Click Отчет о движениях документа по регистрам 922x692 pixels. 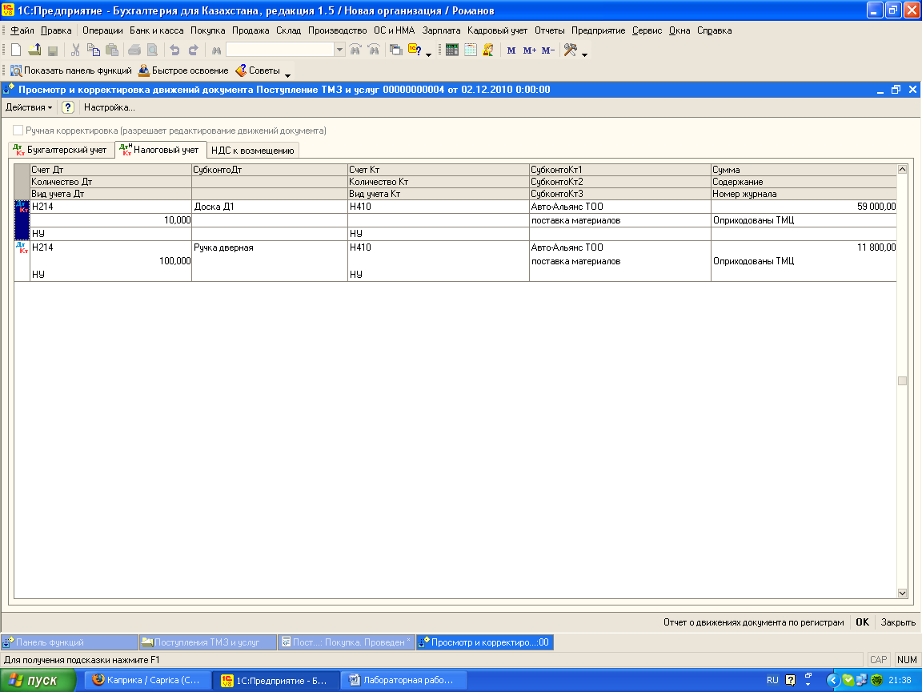[x=753, y=622]
